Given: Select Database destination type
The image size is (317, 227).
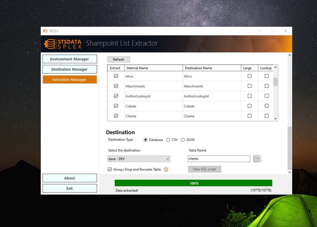Looking at the screenshot, I should click(145, 140).
